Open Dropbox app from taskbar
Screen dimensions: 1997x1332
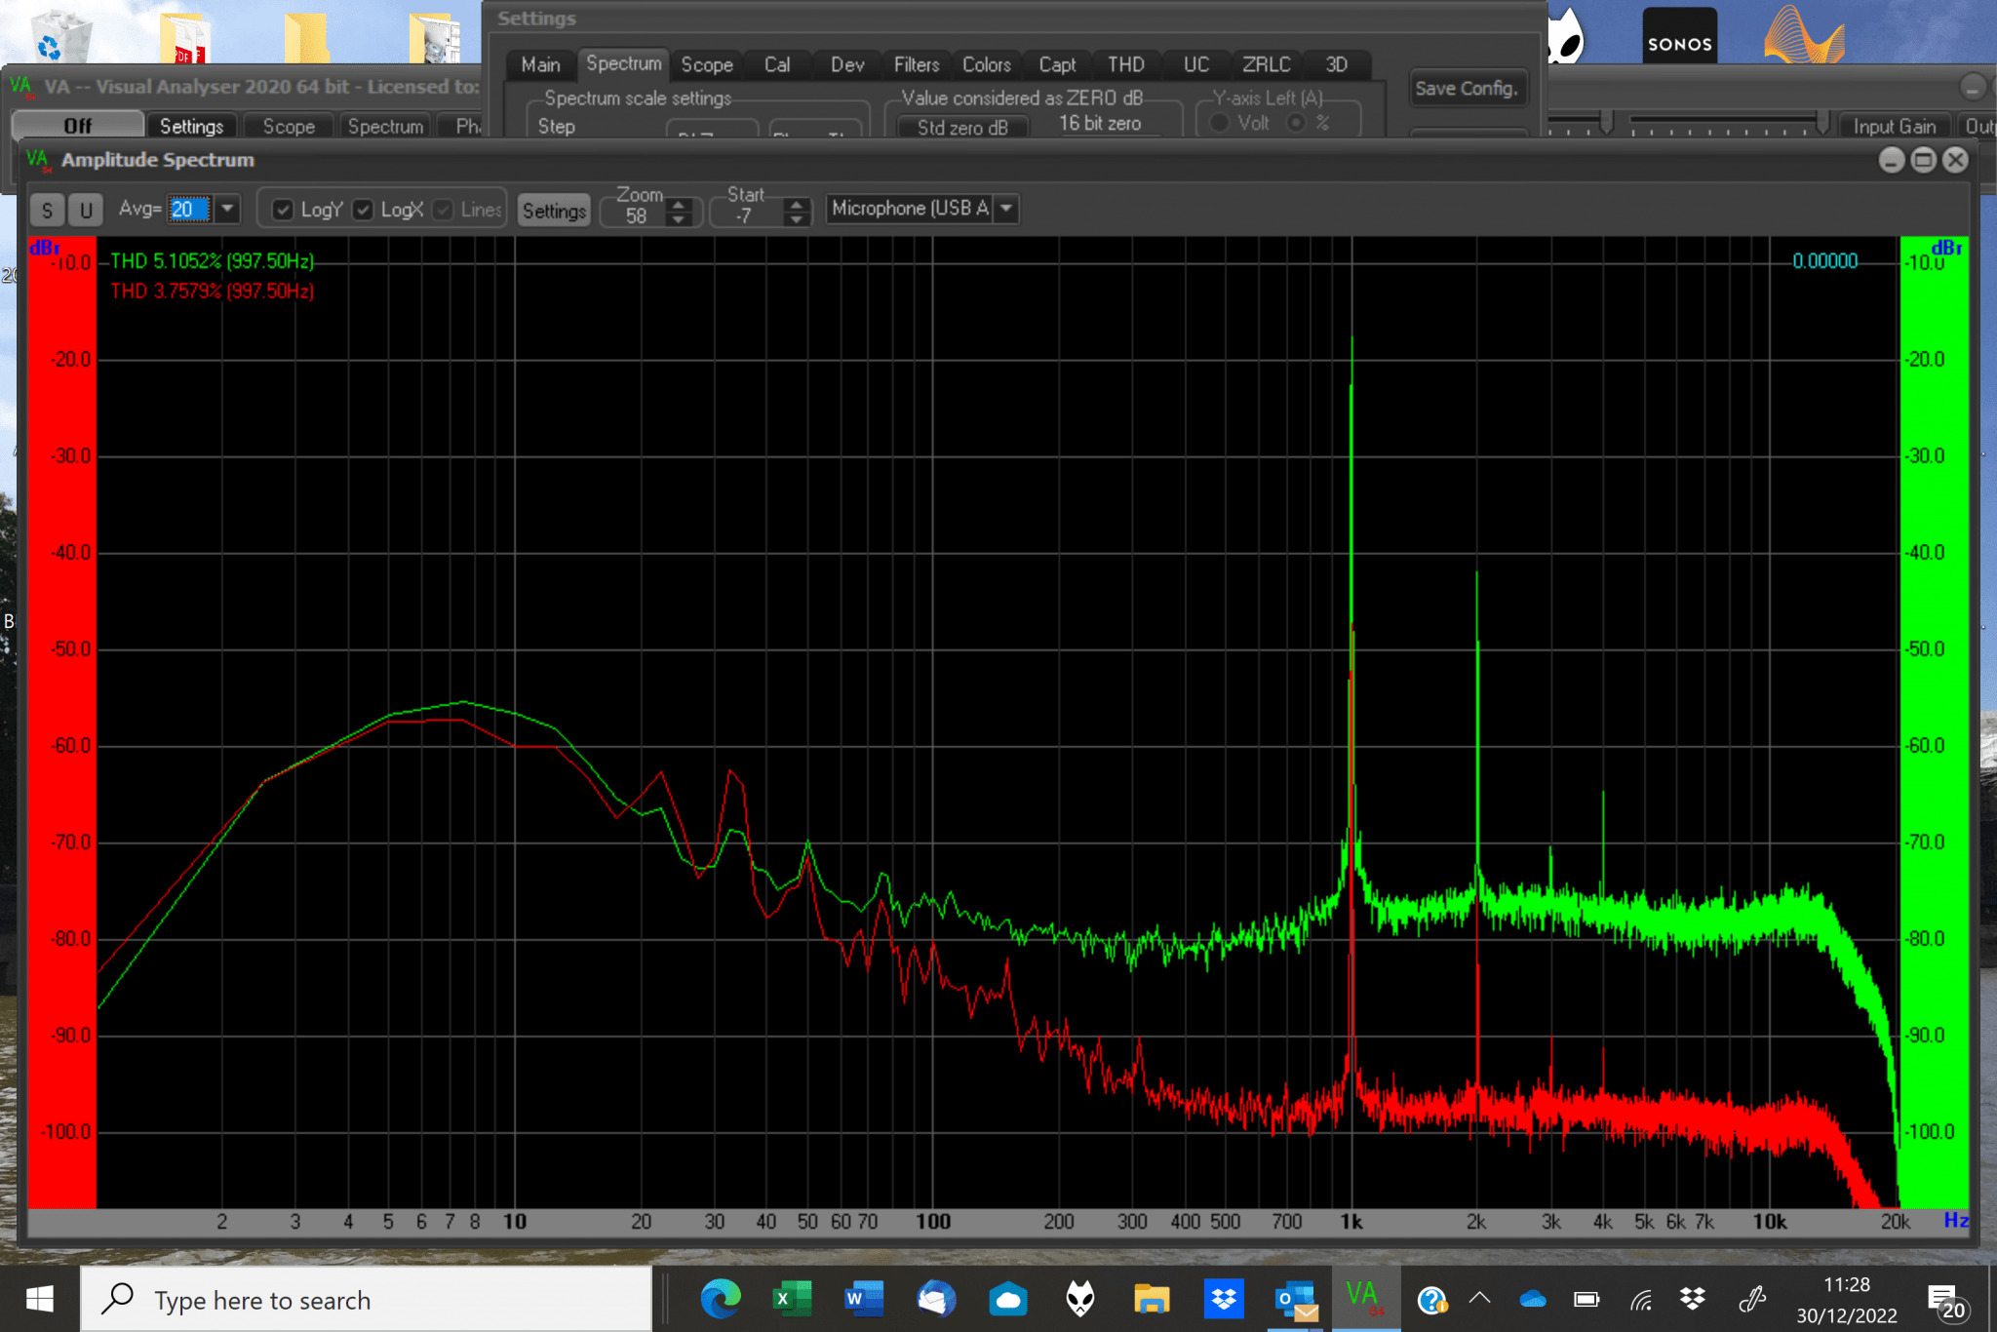click(x=1223, y=1299)
